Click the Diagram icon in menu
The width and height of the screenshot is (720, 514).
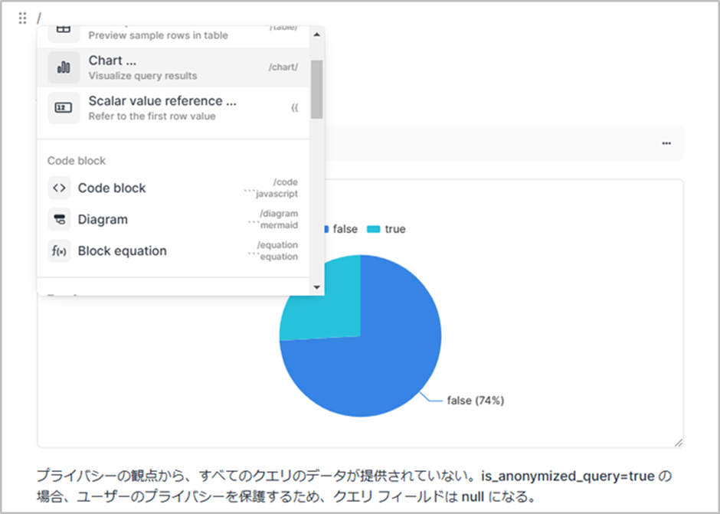click(59, 220)
